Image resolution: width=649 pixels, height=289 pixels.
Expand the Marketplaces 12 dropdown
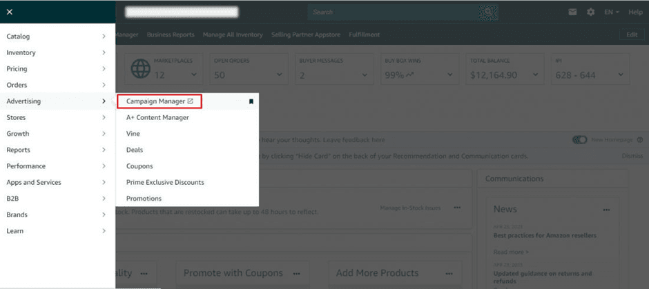point(194,74)
